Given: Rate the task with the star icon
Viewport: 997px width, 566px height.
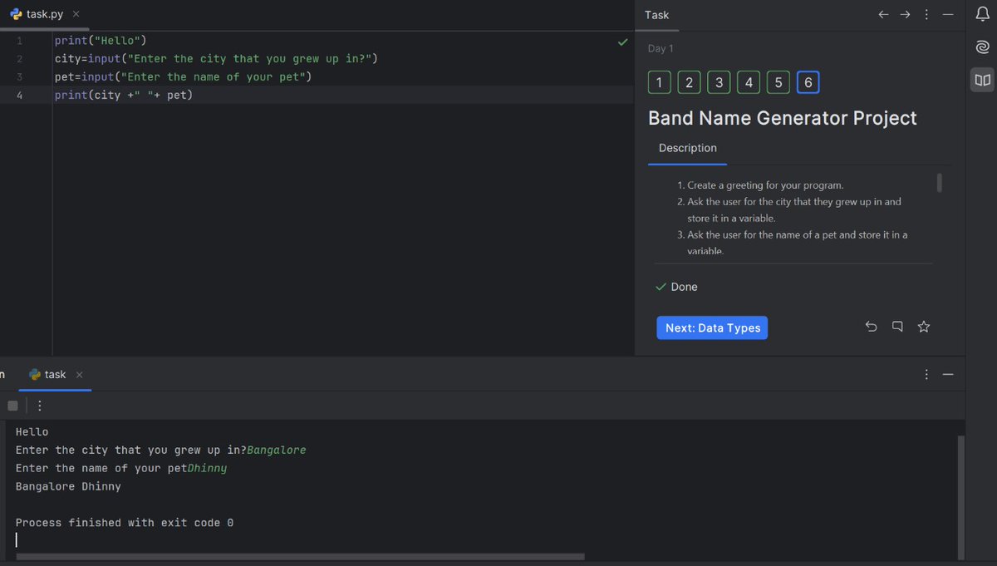Looking at the screenshot, I should point(923,327).
